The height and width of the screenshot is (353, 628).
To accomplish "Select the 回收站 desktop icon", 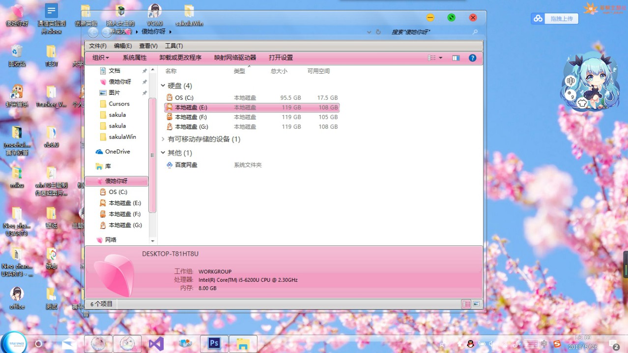I will (17, 56).
